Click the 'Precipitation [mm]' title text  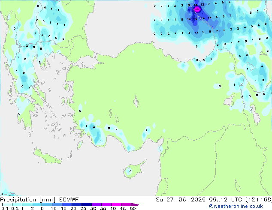click(28, 200)
